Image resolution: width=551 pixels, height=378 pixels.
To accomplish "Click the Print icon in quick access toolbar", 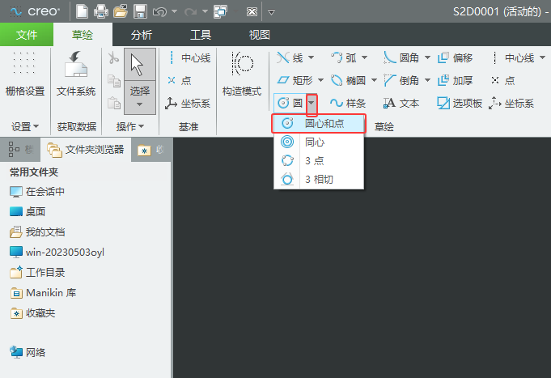I will (x=101, y=11).
